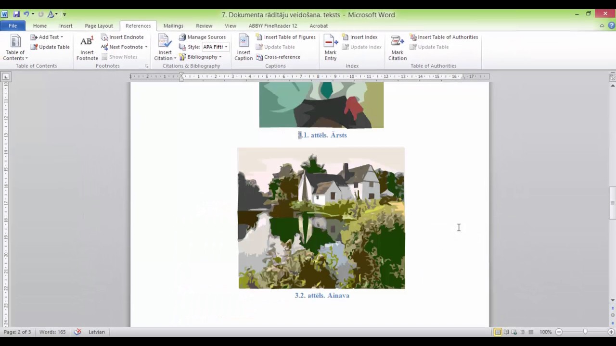Customize Quick Access Toolbar dropdown arrow
The image size is (616, 346).
(x=64, y=14)
